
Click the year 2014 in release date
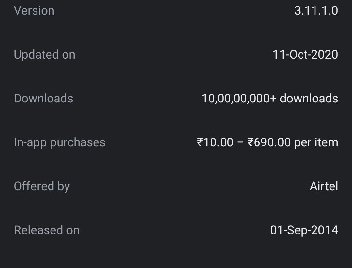coord(325,230)
